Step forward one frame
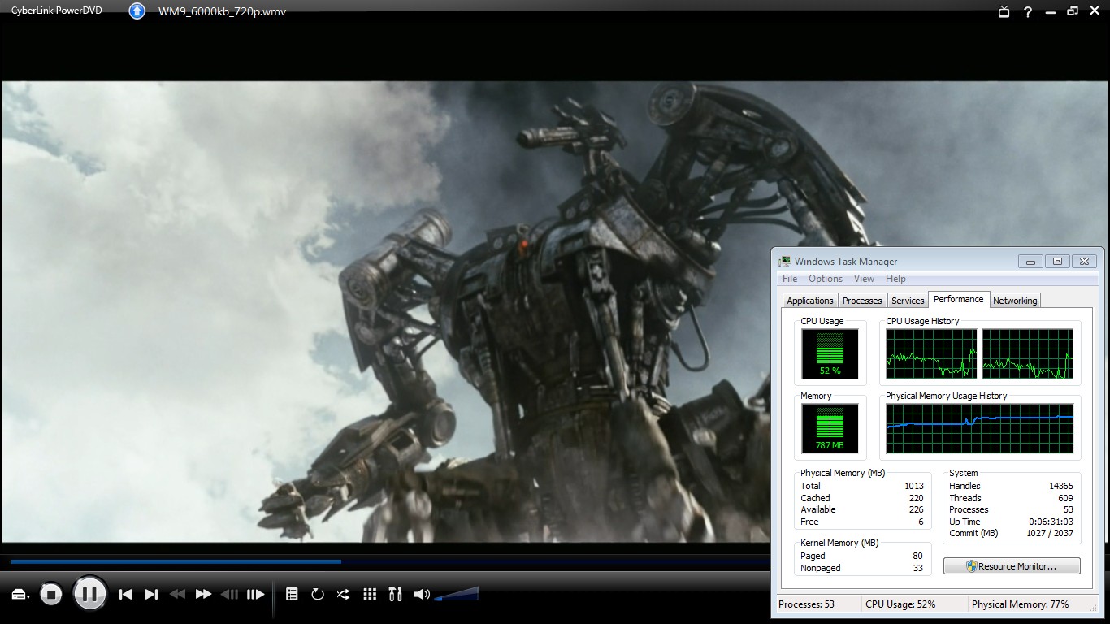1110x624 pixels. 256,595
